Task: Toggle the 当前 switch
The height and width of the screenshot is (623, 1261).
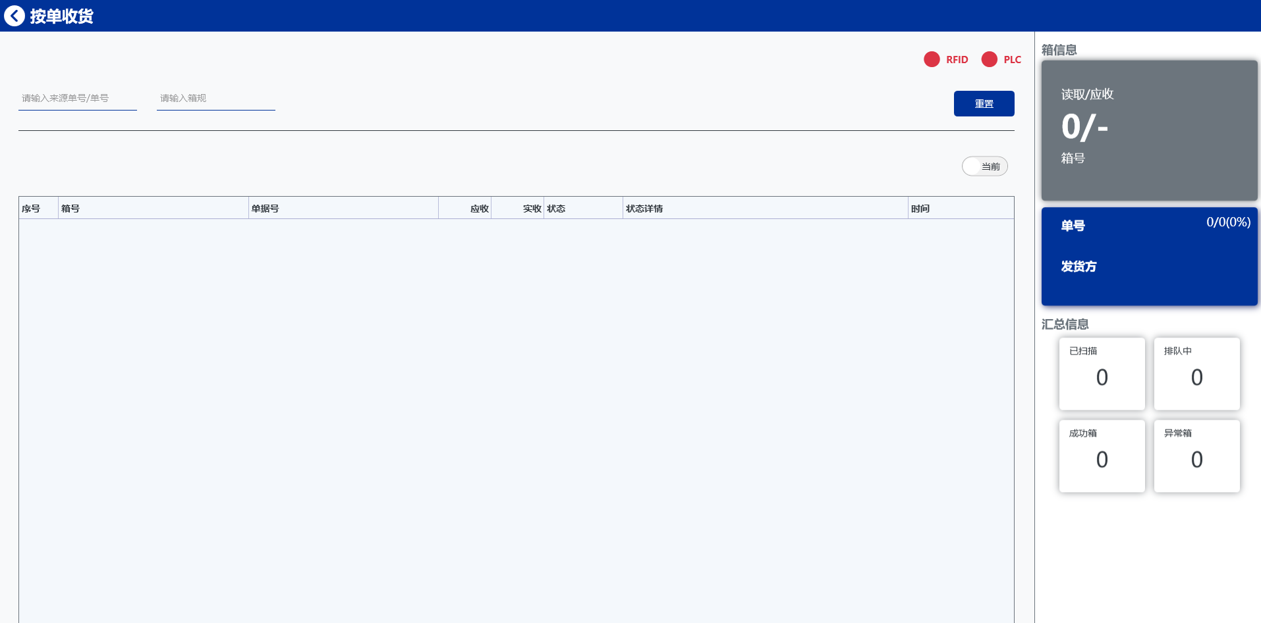Action: click(x=984, y=166)
